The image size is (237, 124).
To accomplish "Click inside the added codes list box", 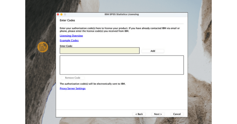I will (121, 65).
